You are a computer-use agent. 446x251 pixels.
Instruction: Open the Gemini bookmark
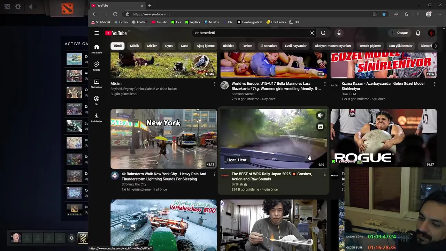pos(121,22)
